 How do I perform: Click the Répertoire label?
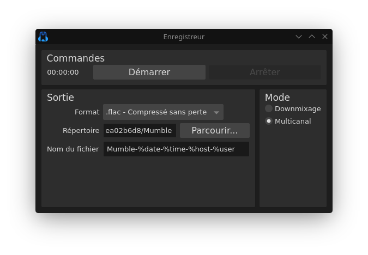pyautogui.click(x=81, y=131)
